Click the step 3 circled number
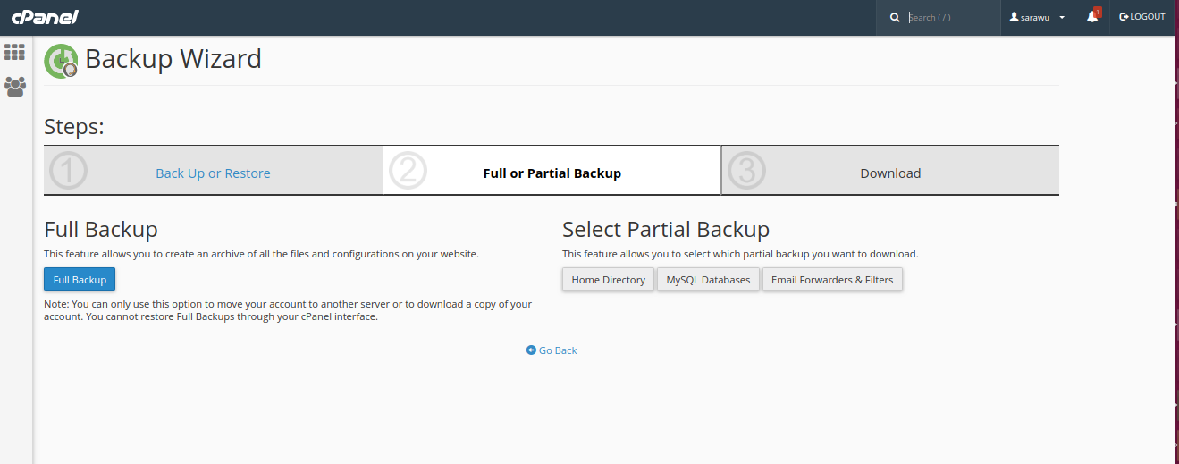The height and width of the screenshot is (464, 1179). 747,171
